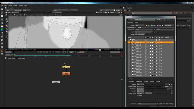Toggle the ripple edit checkbox
Screen dimensions: 194x109
(x=55, y=15)
